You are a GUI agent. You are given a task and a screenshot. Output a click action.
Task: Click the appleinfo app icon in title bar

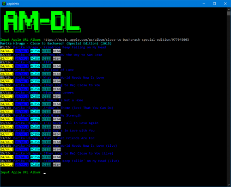(x=4, y=4)
